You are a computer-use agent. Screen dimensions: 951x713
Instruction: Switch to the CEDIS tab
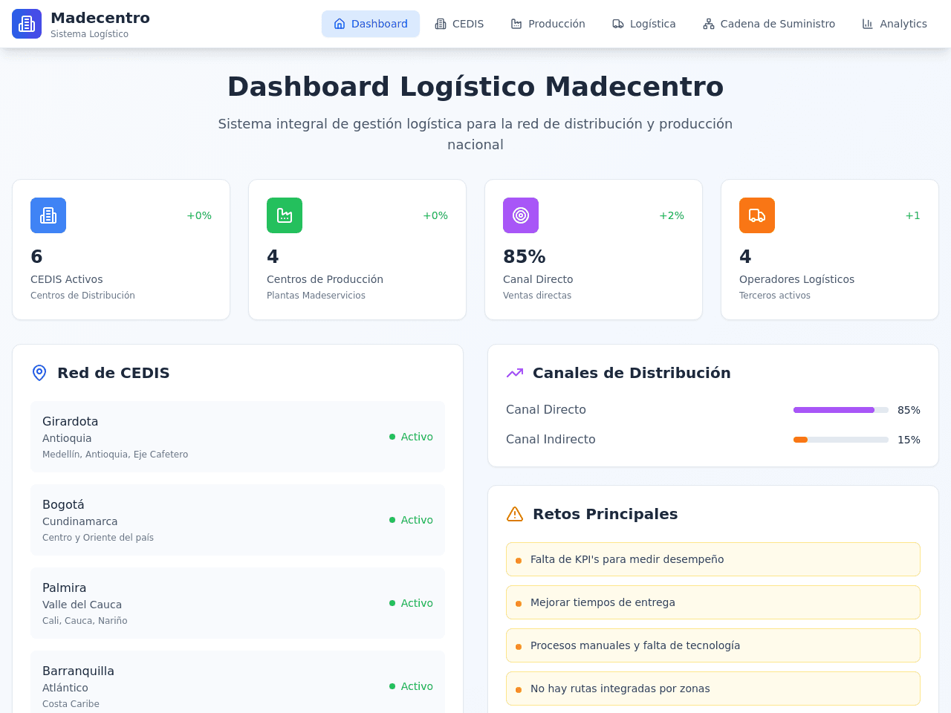[459, 24]
